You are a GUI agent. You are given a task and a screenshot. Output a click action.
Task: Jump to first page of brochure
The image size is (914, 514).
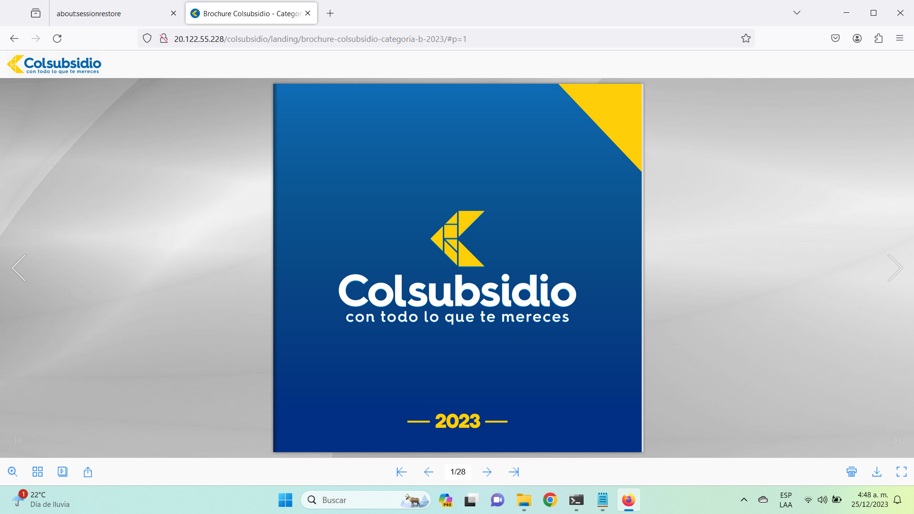[401, 472]
